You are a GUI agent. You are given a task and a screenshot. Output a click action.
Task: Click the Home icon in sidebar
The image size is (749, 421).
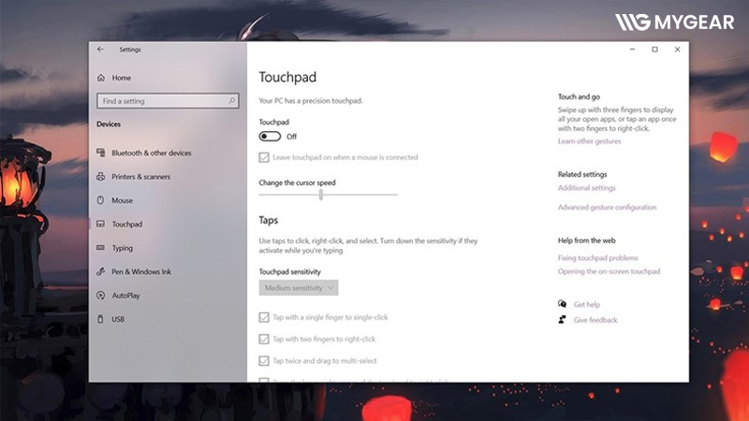(x=101, y=78)
